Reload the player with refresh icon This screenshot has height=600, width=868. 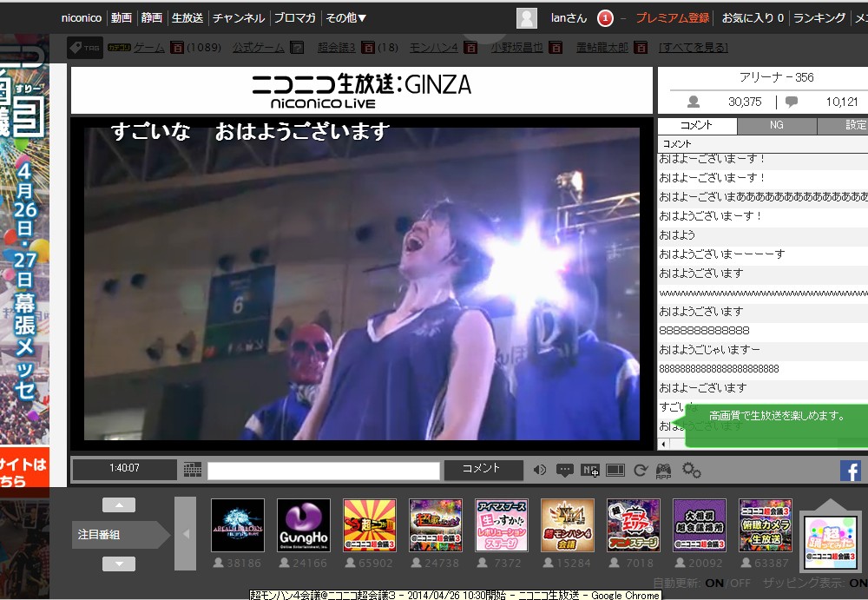point(641,471)
